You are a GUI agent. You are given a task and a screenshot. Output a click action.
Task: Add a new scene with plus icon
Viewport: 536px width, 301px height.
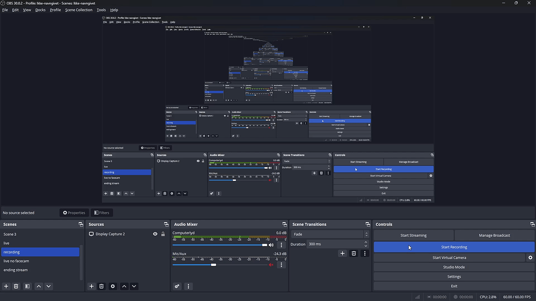tap(6, 286)
